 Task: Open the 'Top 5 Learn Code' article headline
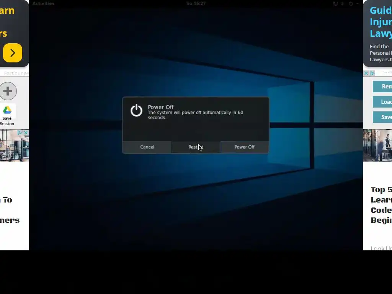[381, 205]
